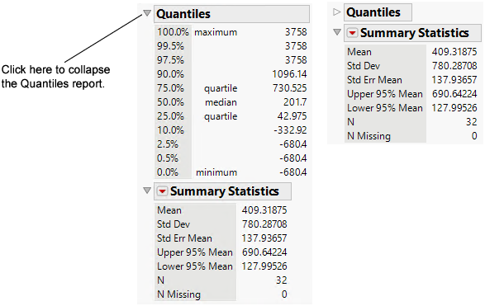Select Lower 95% Mean label in right panel
The width and height of the screenshot is (485, 306).
384,108
